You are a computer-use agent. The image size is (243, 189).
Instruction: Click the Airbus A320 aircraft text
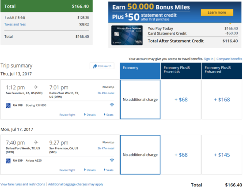coord(34,160)
